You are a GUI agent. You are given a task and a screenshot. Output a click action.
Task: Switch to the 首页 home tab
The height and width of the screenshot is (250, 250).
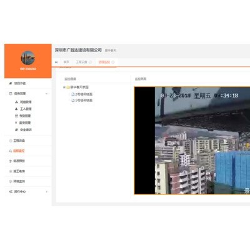click(x=66, y=62)
